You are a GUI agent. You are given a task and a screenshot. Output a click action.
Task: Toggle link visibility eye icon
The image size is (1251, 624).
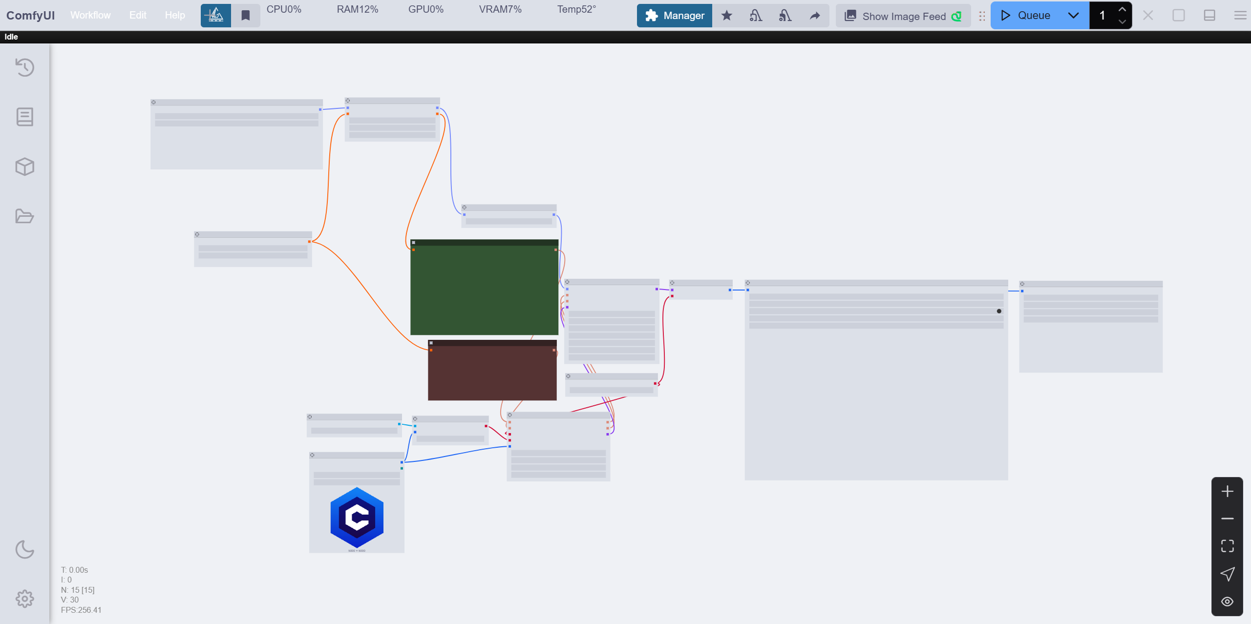click(1227, 602)
